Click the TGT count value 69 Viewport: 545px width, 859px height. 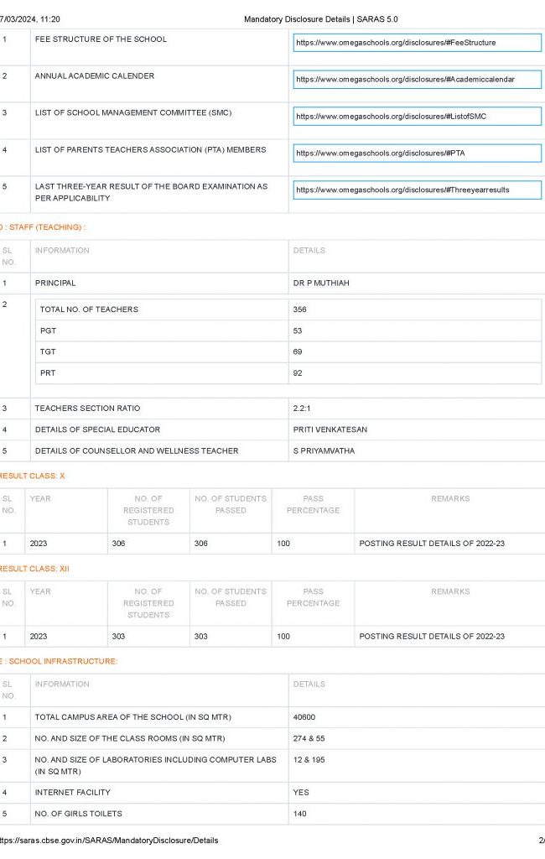[298, 351]
